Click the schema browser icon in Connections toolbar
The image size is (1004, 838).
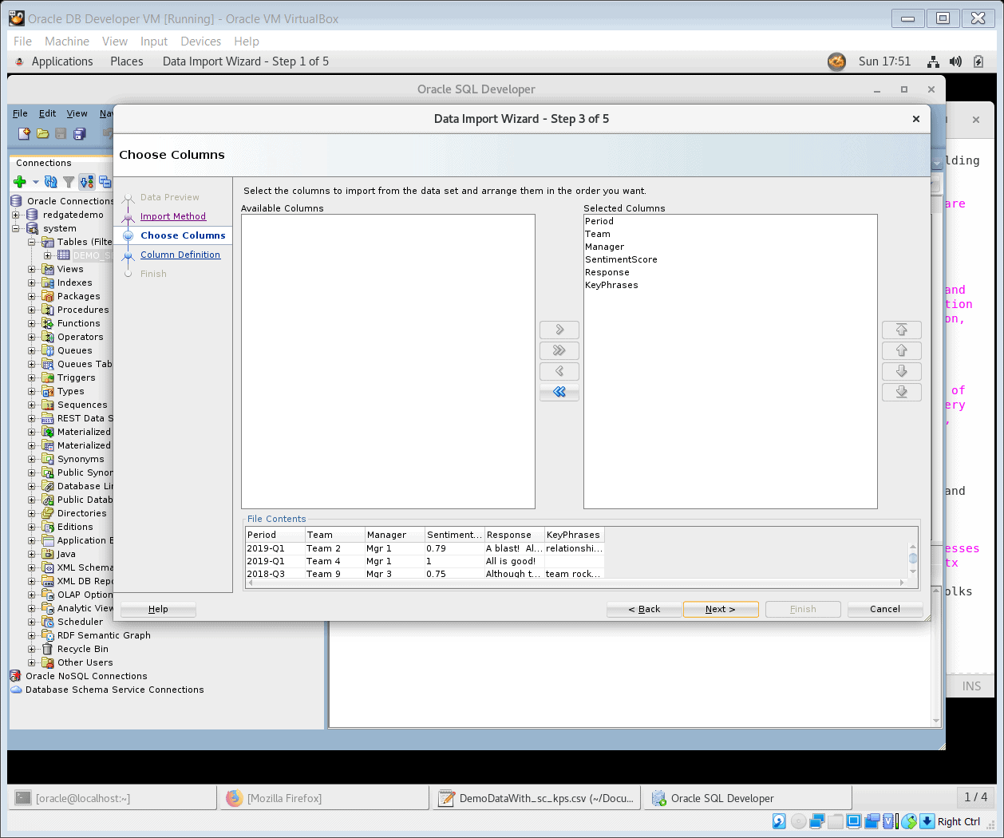click(87, 182)
